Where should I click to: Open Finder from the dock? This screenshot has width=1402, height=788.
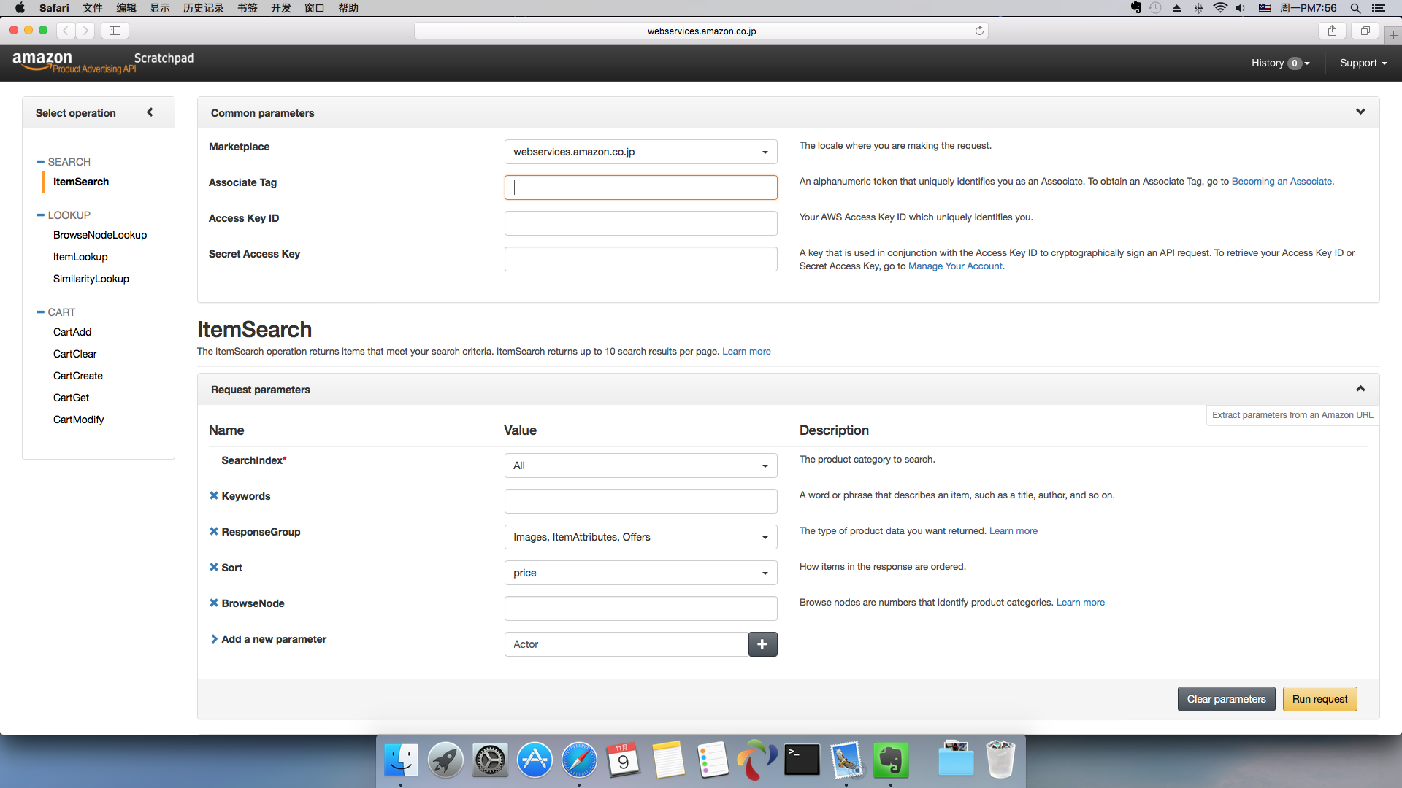(401, 760)
